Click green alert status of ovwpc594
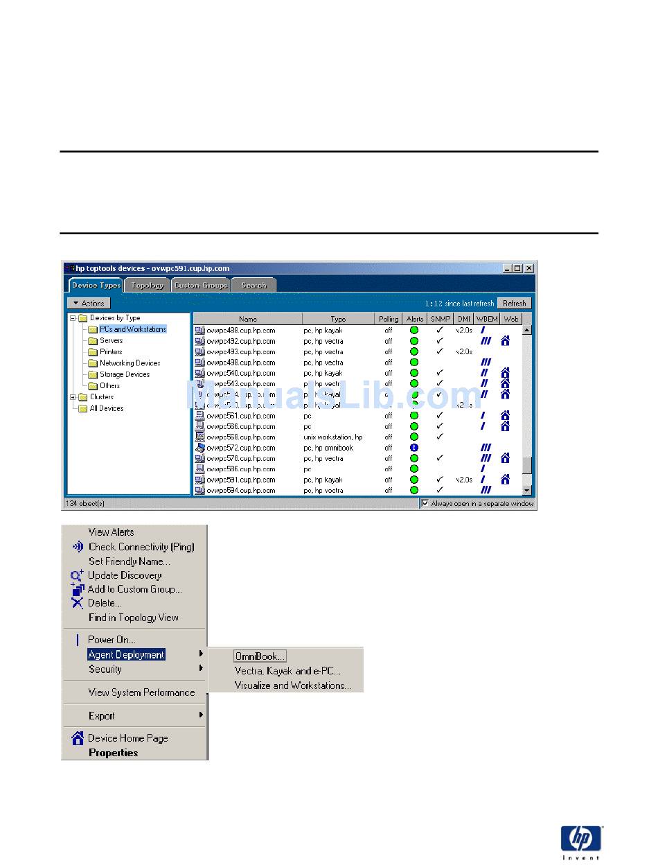The image size is (658, 865). [x=414, y=490]
